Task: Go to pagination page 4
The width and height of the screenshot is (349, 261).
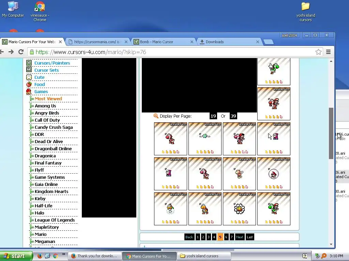Action: point(214,237)
